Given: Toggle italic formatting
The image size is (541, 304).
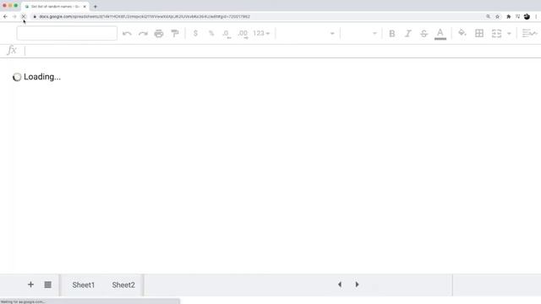Looking at the screenshot, I should (408, 34).
